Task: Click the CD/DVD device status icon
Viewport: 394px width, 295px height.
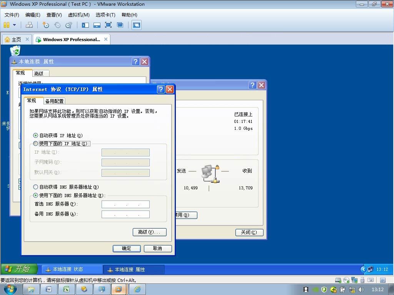Action: click(346, 280)
